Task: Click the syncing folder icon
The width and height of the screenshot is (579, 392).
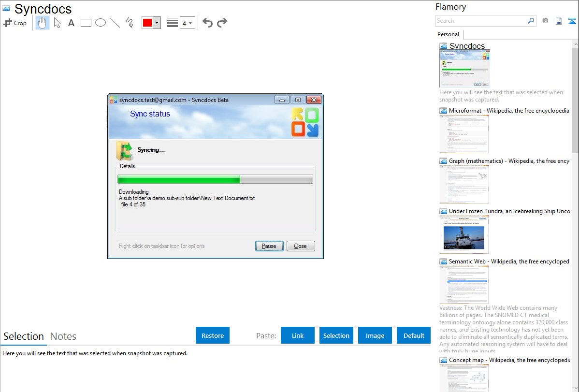Action: click(x=124, y=151)
